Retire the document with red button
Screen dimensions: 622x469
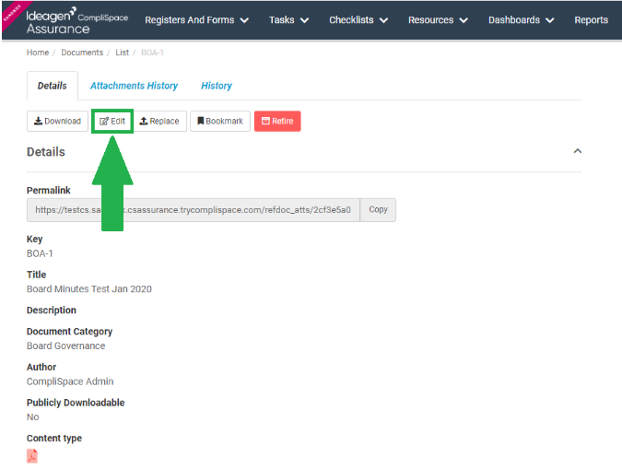[x=277, y=121]
